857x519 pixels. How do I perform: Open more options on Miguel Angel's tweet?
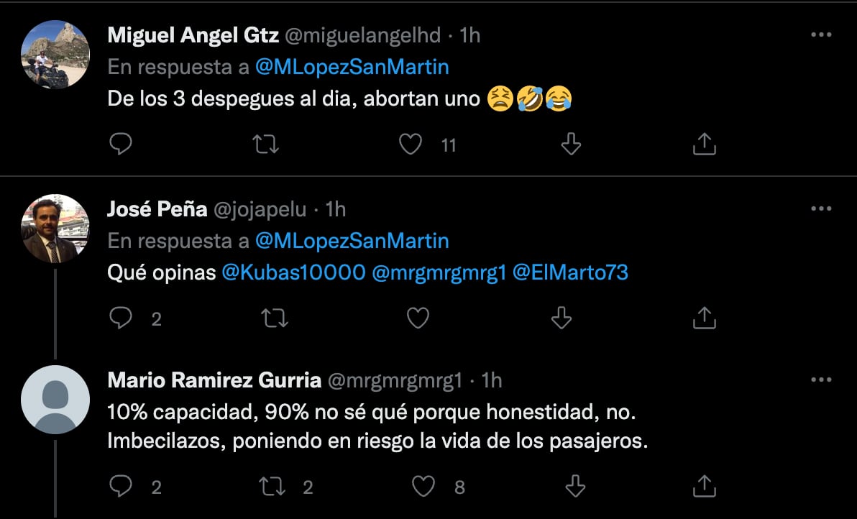(x=821, y=35)
